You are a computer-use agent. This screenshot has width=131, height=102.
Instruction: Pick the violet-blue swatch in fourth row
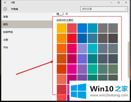click(x=82, y=59)
